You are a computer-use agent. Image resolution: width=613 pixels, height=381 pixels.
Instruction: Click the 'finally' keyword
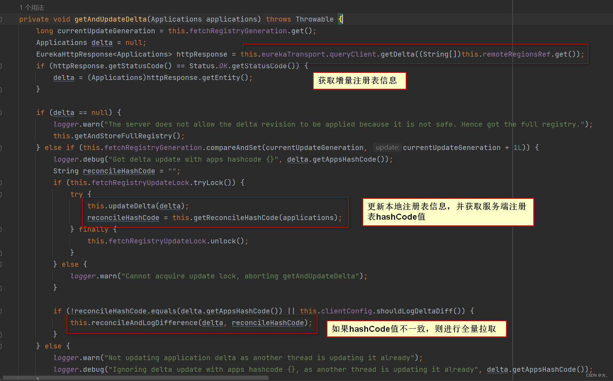click(94, 229)
